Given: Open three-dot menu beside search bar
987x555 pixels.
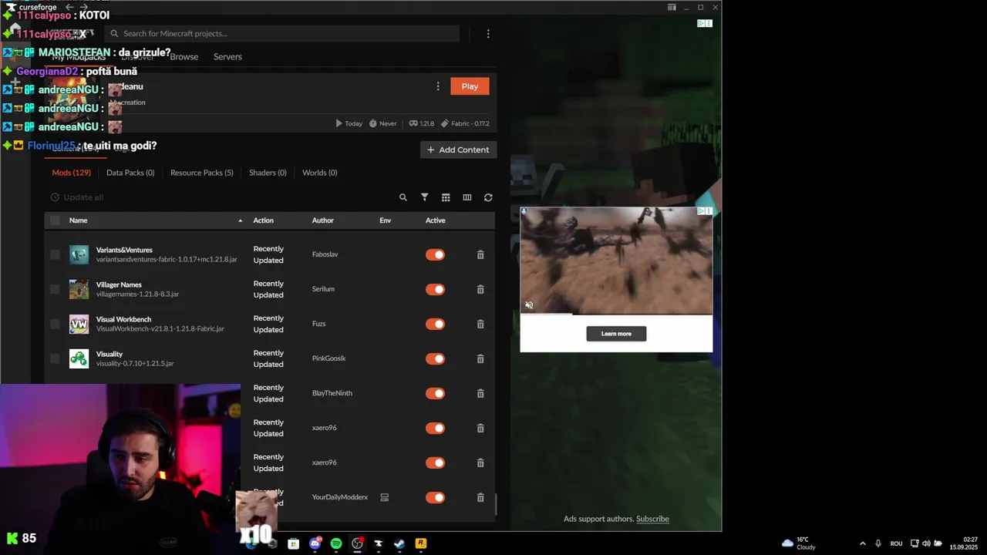Looking at the screenshot, I should coord(488,34).
